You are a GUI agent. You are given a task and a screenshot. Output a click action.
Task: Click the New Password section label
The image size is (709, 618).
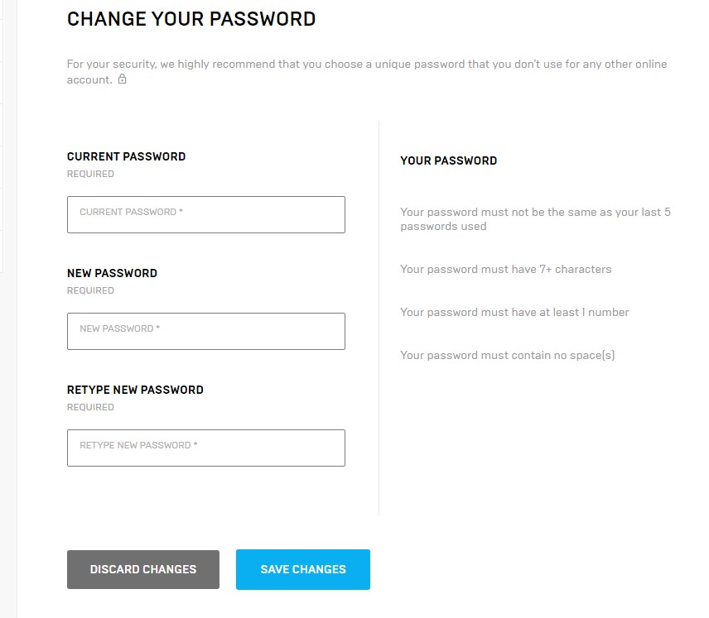(112, 273)
